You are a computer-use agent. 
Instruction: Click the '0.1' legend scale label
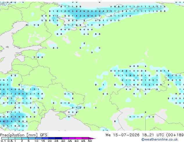click(3, 141)
